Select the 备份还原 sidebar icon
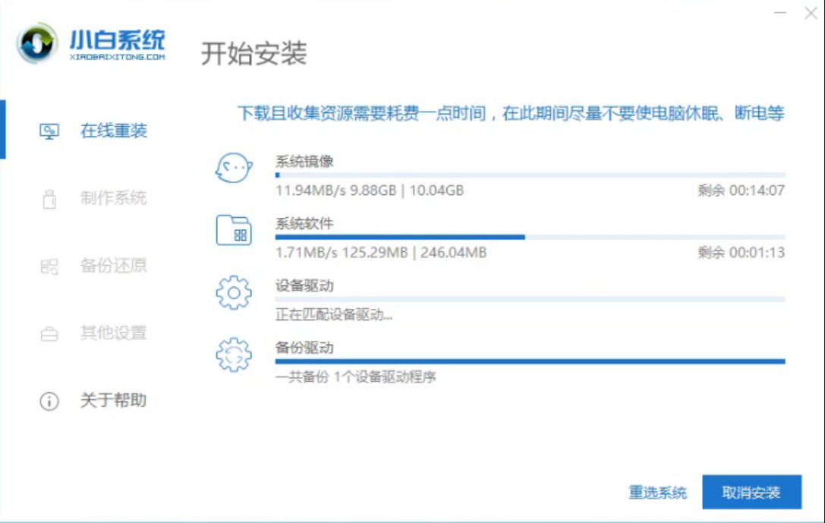Screen dimensions: 825x523 [x=49, y=266]
